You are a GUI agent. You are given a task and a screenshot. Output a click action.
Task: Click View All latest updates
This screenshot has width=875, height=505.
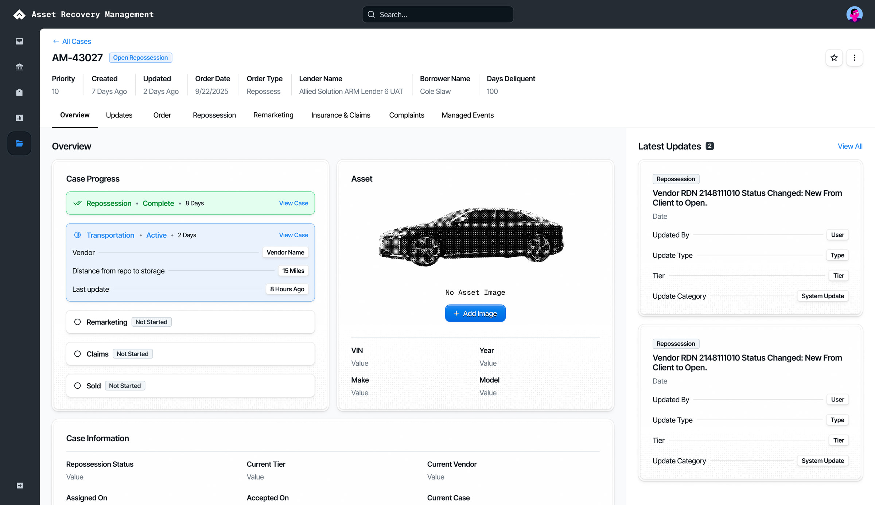click(850, 146)
